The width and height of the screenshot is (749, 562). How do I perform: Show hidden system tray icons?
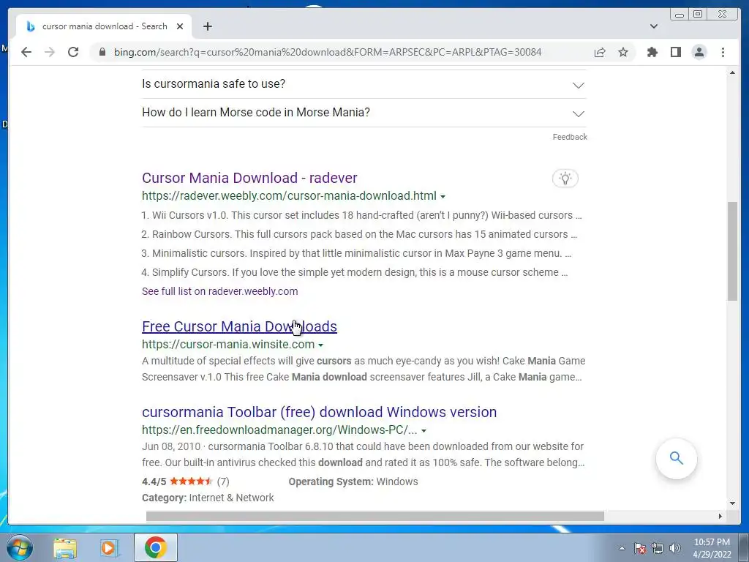coord(622,548)
